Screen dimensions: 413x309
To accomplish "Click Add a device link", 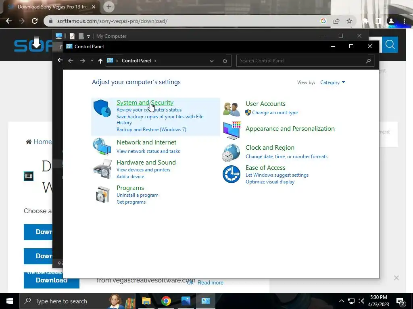I will tap(130, 177).
